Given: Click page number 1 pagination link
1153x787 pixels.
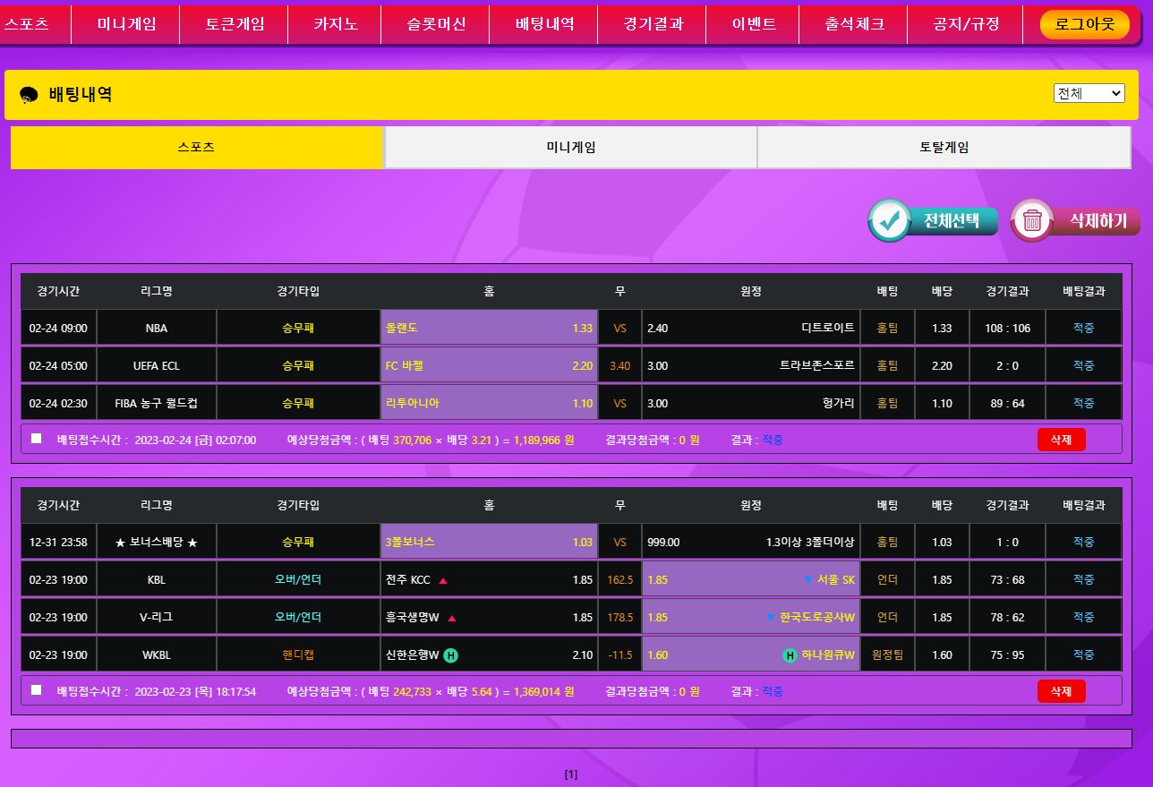Looking at the screenshot, I should click(x=571, y=774).
